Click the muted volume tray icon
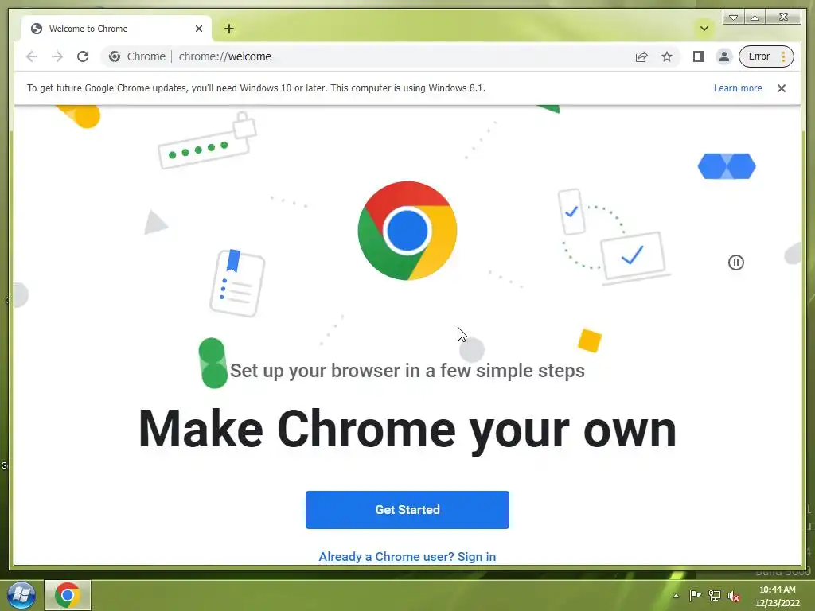 click(733, 595)
